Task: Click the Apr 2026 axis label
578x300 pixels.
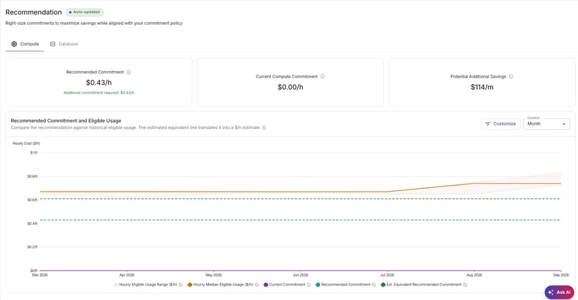Action: 127,275
